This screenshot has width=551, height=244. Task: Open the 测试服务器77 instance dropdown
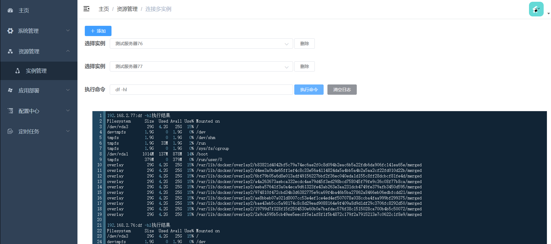(201, 67)
